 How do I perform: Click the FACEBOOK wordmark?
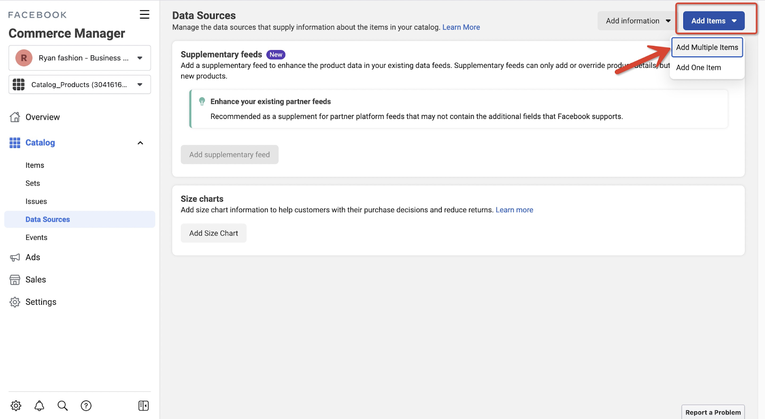click(x=37, y=15)
